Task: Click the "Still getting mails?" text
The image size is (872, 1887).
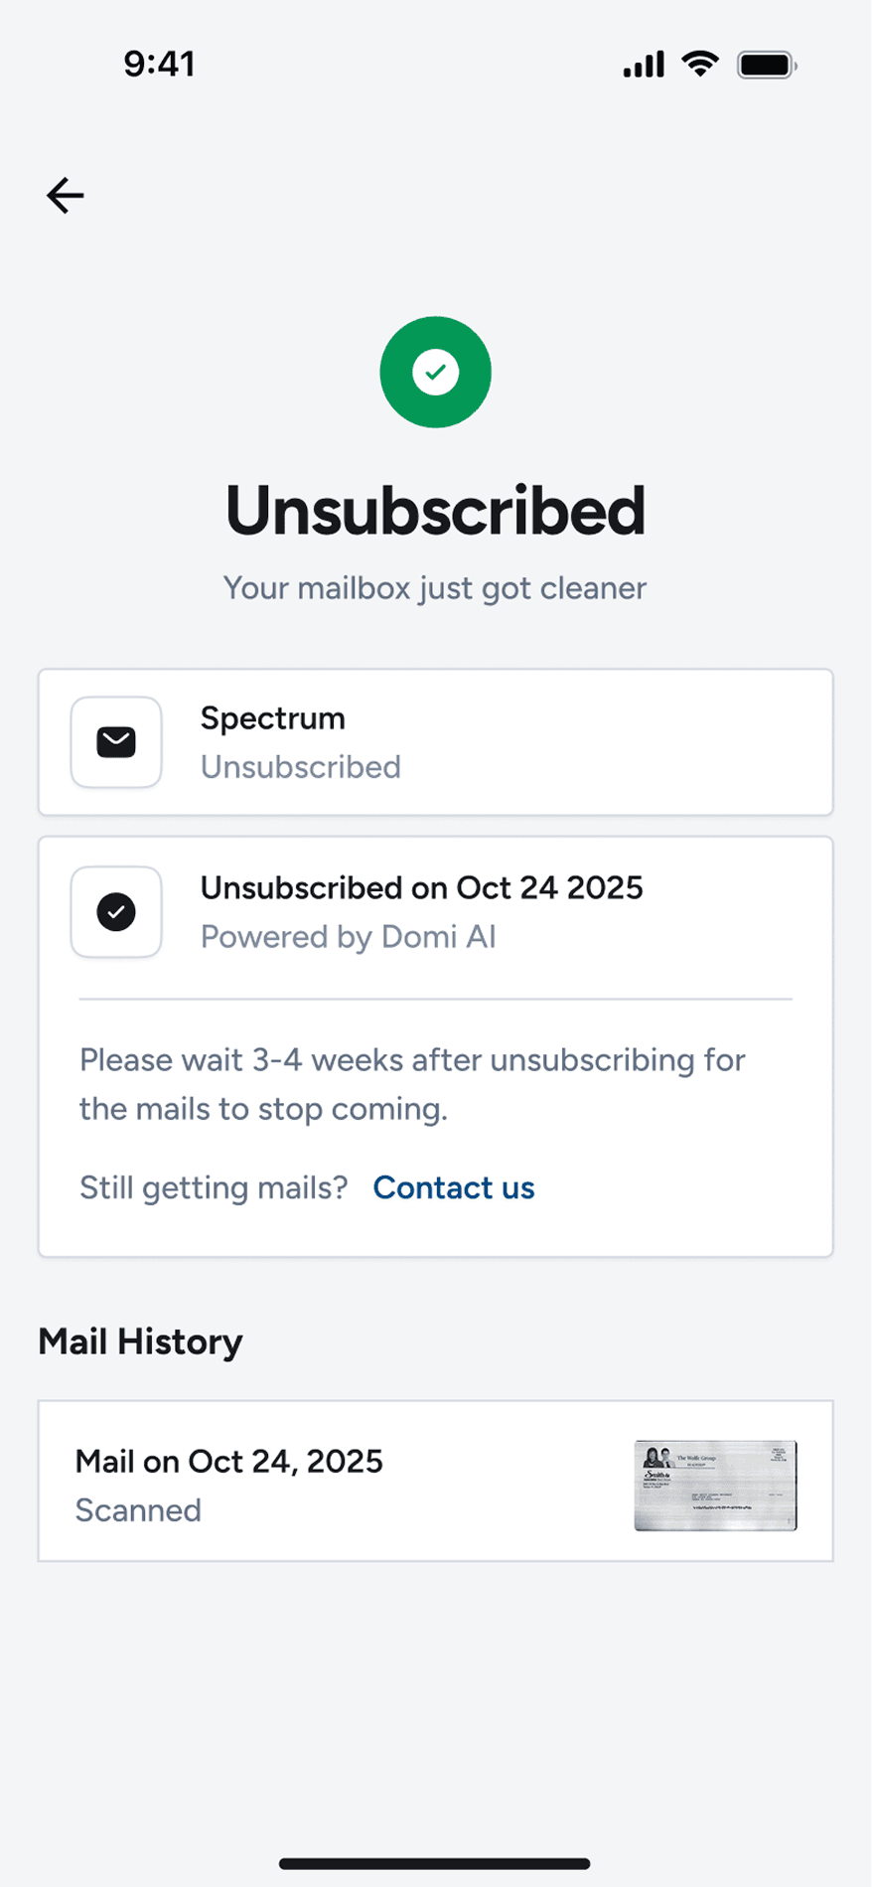Action: click(x=214, y=1187)
